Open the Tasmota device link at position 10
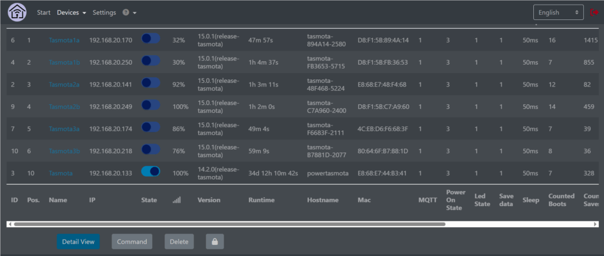The height and width of the screenshot is (256, 604). [x=61, y=174]
